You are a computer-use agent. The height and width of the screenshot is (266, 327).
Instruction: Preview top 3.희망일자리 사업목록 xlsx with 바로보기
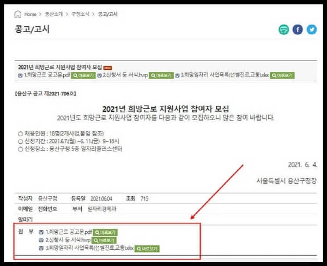(282, 76)
